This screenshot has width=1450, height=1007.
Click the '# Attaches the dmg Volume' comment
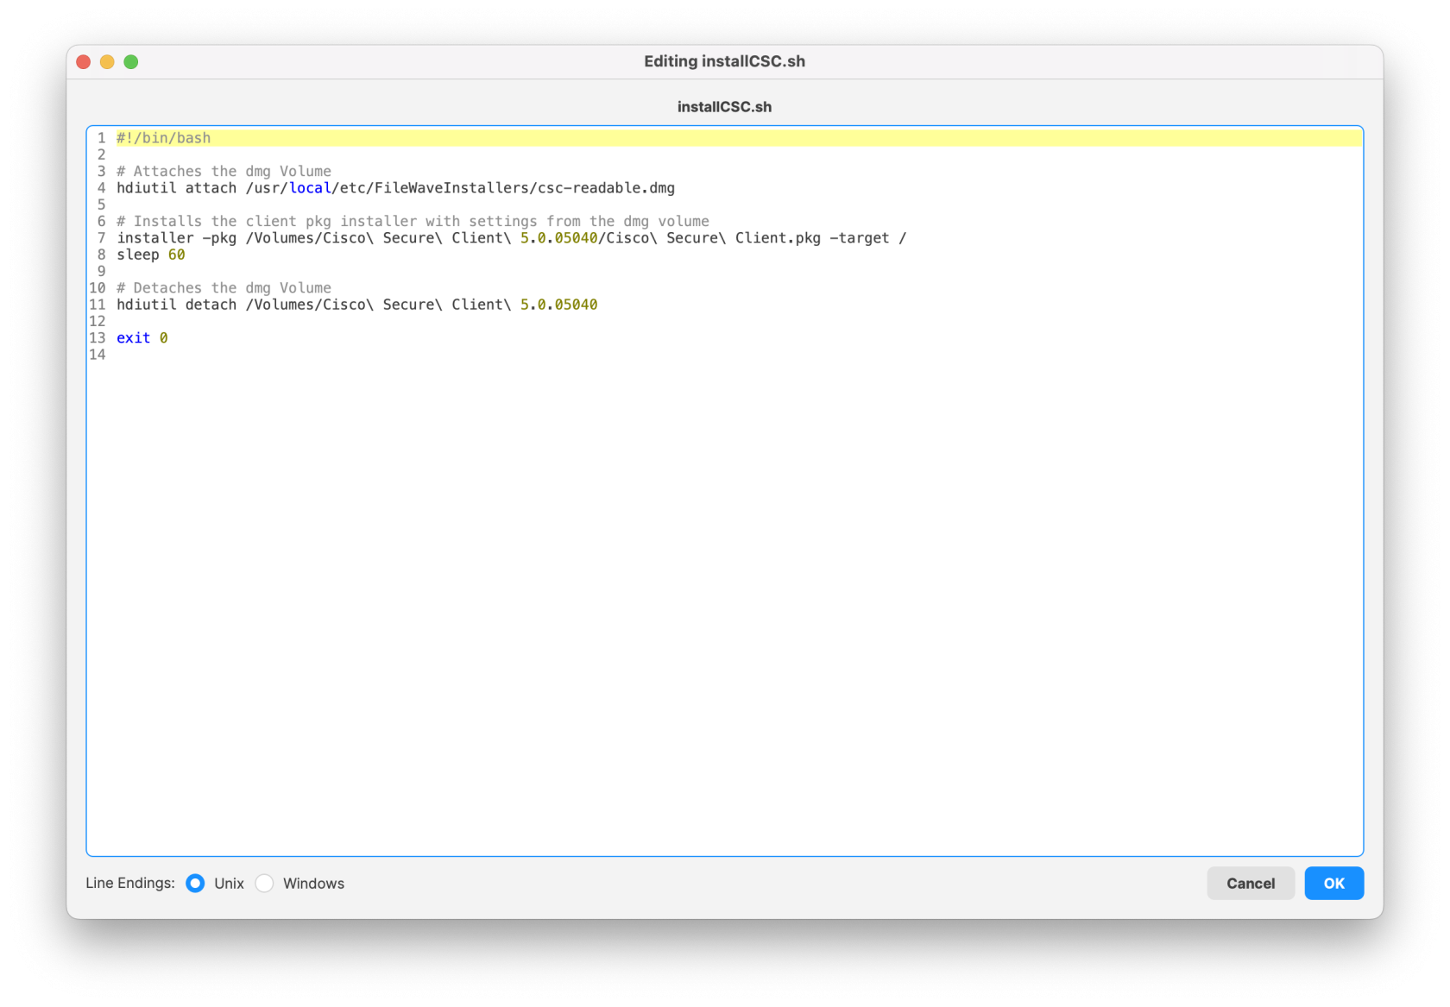(x=224, y=171)
